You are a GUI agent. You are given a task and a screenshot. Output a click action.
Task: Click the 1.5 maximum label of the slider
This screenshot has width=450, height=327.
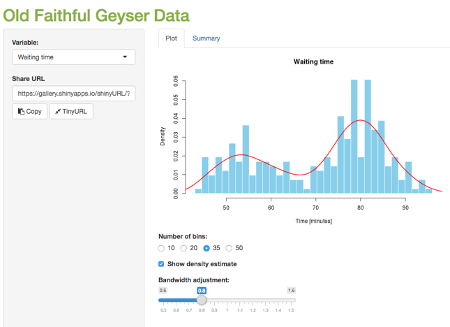pyautogui.click(x=291, y=290)
